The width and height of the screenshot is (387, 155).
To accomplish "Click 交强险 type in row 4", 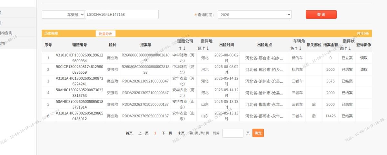I will tap(113, 93).
